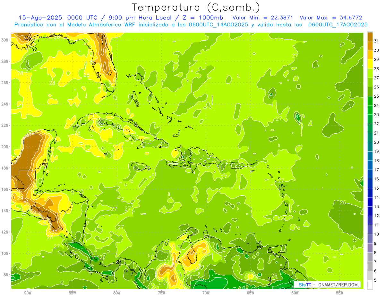Click legend value 26 on color bar
This screenshot has width=385, height=297.
(377, 87)
